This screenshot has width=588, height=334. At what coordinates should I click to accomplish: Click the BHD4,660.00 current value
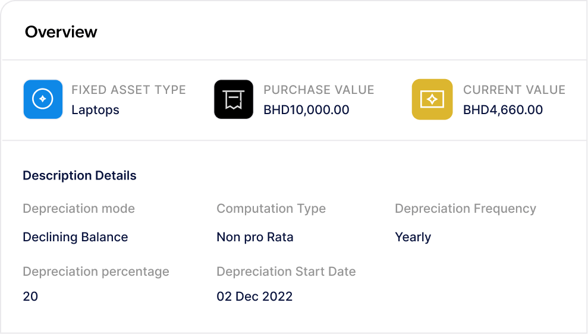pos(503,110)
